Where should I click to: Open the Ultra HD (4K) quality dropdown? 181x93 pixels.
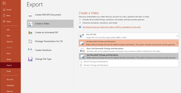tap(129, 36)
